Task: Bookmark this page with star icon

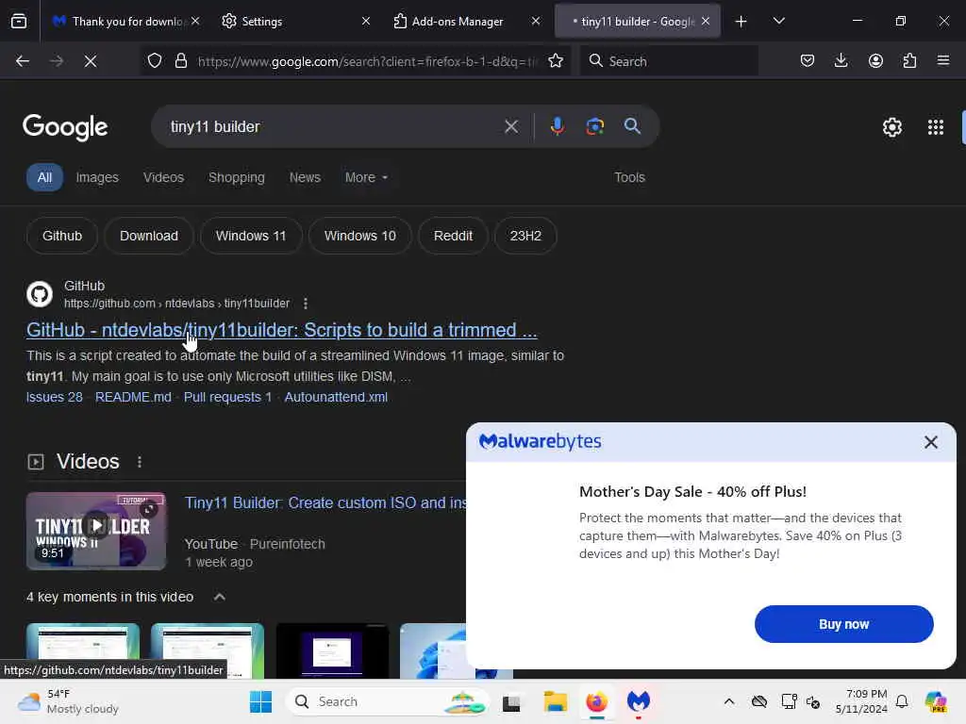Action: (x=556, y=60)
